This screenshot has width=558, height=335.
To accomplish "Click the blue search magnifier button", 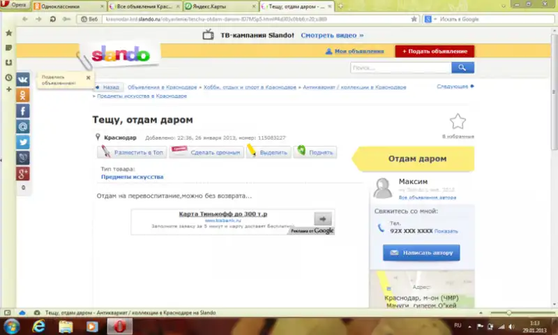I will click(x=462, y=68).
